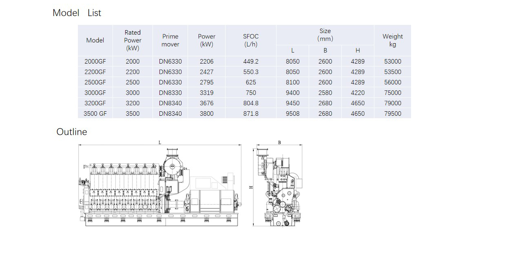The width and height of the screenshot is (522, 258).
Task: Select the 'Weight kg' column header
Action: [x=392, y=40]
